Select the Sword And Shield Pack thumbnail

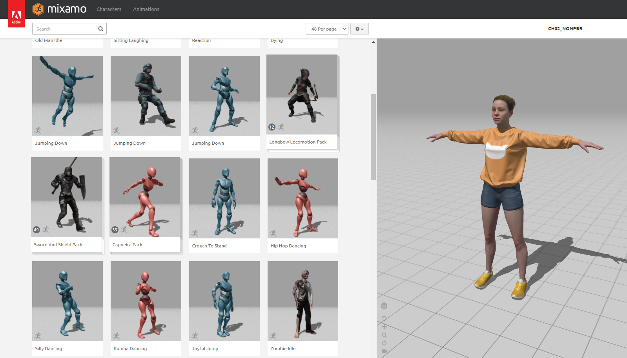66,197
